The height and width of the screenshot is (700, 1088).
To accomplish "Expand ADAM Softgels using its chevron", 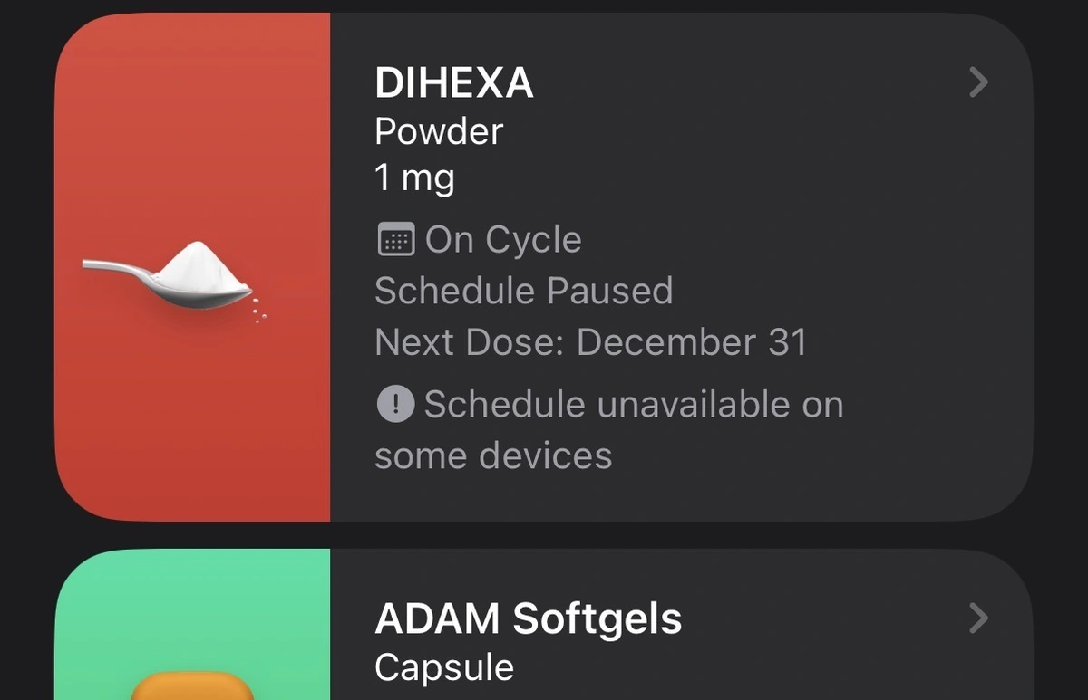I will (977, 618).
